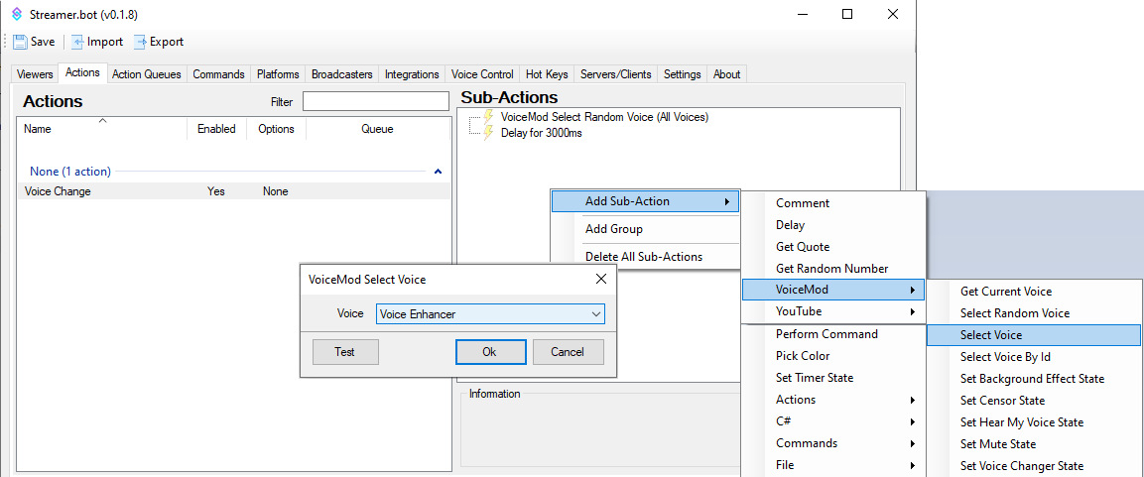Open the About tab

click(x=726, y=74)
